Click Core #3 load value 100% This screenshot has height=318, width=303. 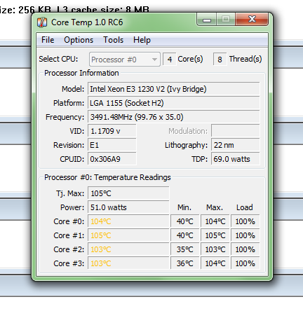coord(245,263)
